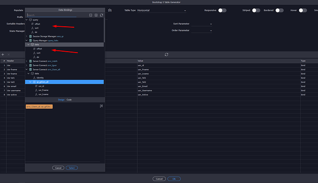Refresh the Data Bindings tree
This screenshot has height=183, width=318.
point(101,15)
